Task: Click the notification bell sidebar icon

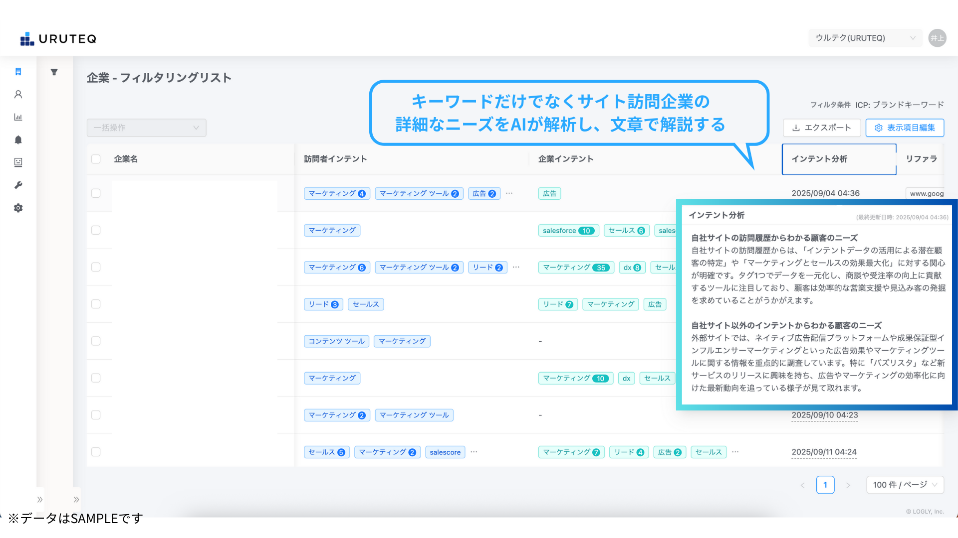Action: (18, 140)
